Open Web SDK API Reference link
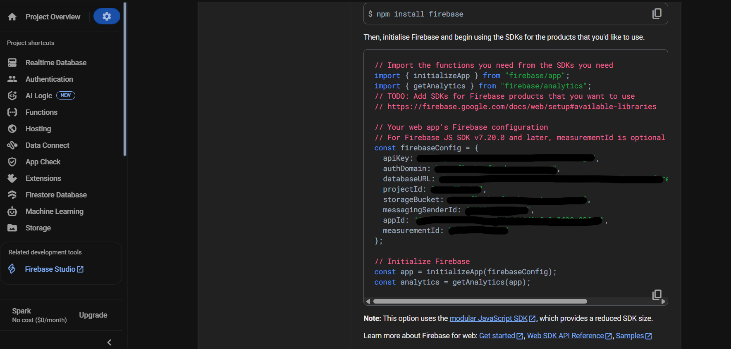The height and width of the screenshot is (349, 731). 569,336
